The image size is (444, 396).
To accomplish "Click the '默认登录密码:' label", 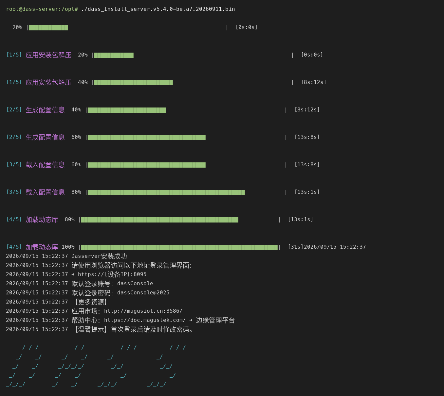I will (93, 293).
